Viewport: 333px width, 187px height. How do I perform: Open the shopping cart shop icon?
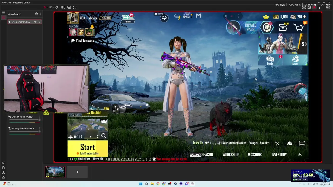pos(299,27)
